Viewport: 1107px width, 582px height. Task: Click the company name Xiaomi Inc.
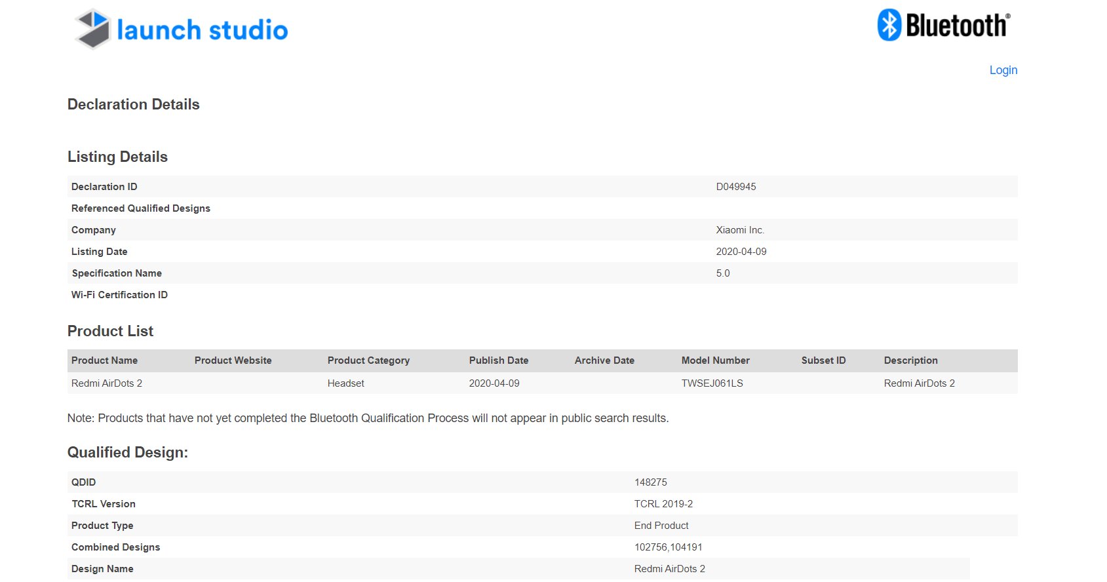click(740, 230)
